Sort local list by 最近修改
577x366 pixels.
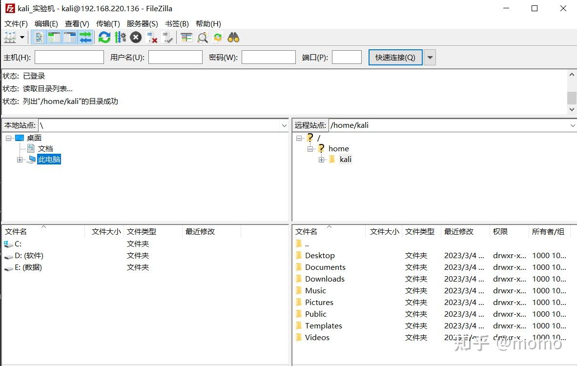click(x=211, y=231)
